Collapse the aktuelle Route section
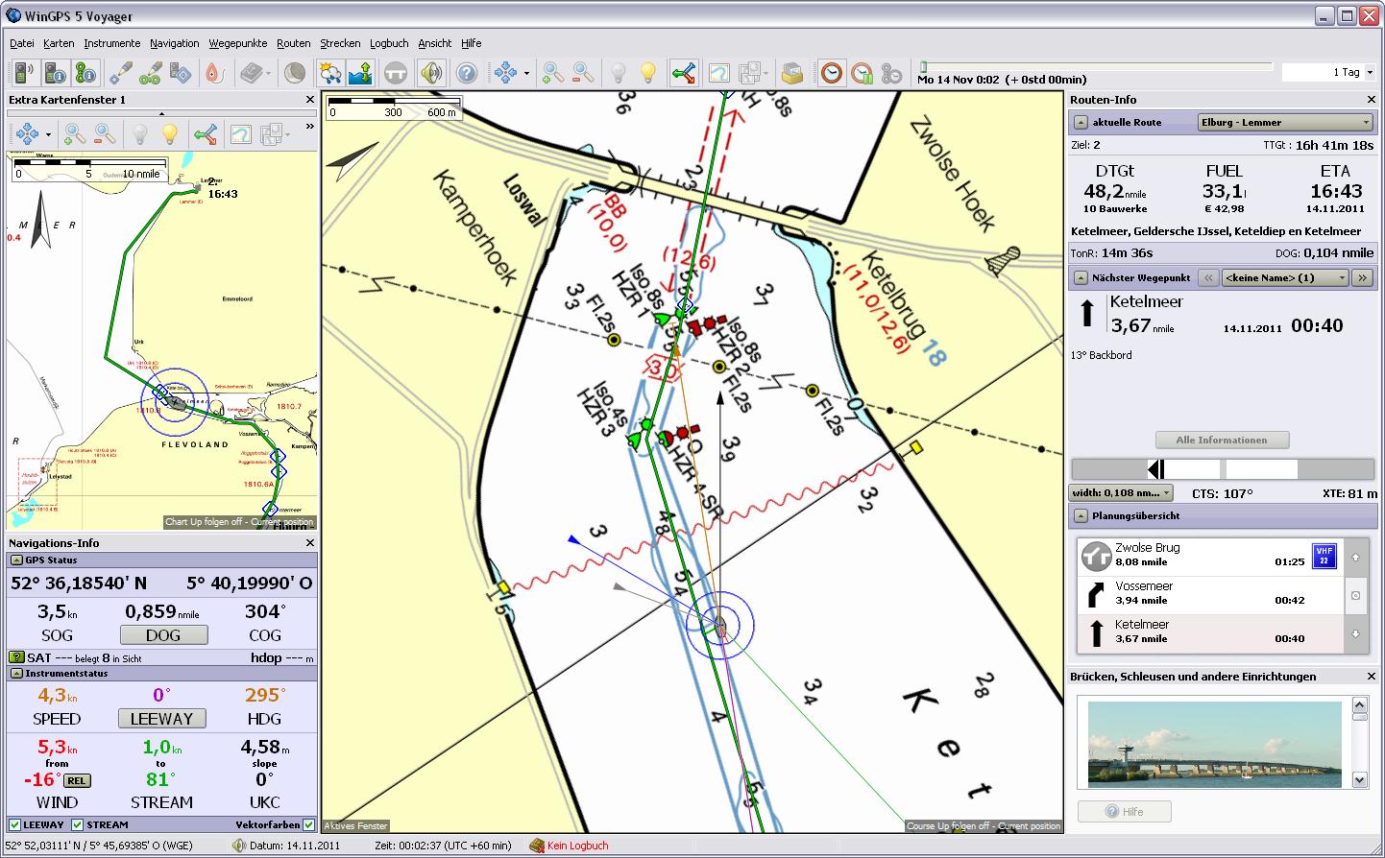Image resolution: width=1385 pixels, height=858 pixels. point(1081,123)
